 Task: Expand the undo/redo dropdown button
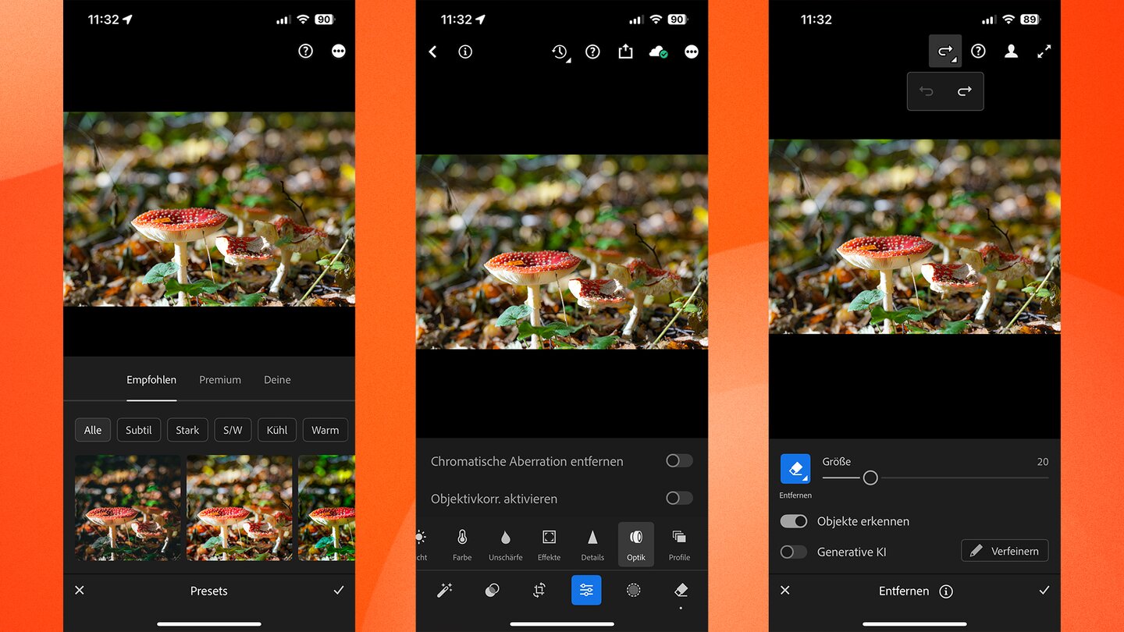pyautogui.click(x=945, y=51)
